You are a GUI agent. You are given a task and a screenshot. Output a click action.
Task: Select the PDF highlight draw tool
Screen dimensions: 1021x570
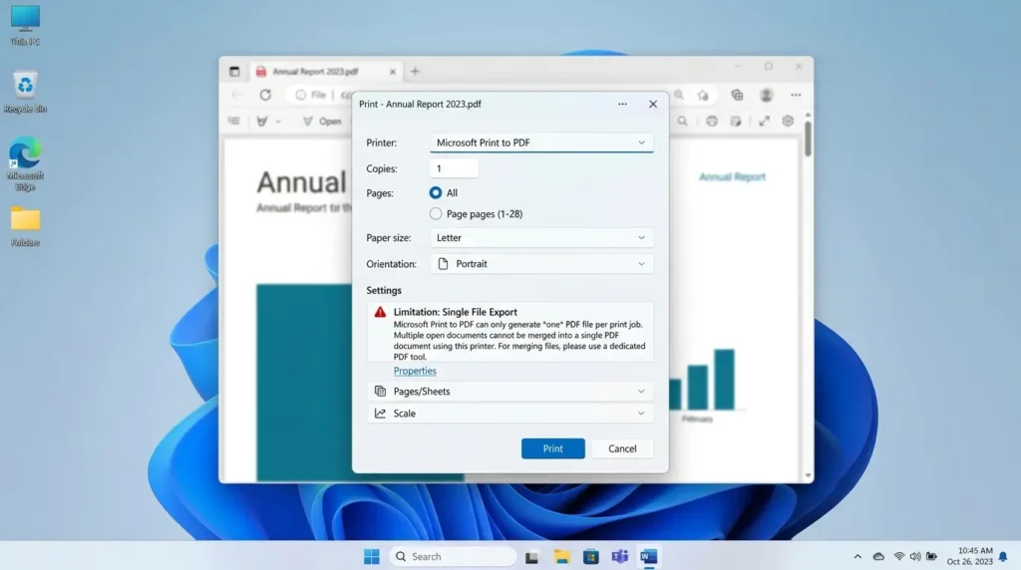coord(262,121)
